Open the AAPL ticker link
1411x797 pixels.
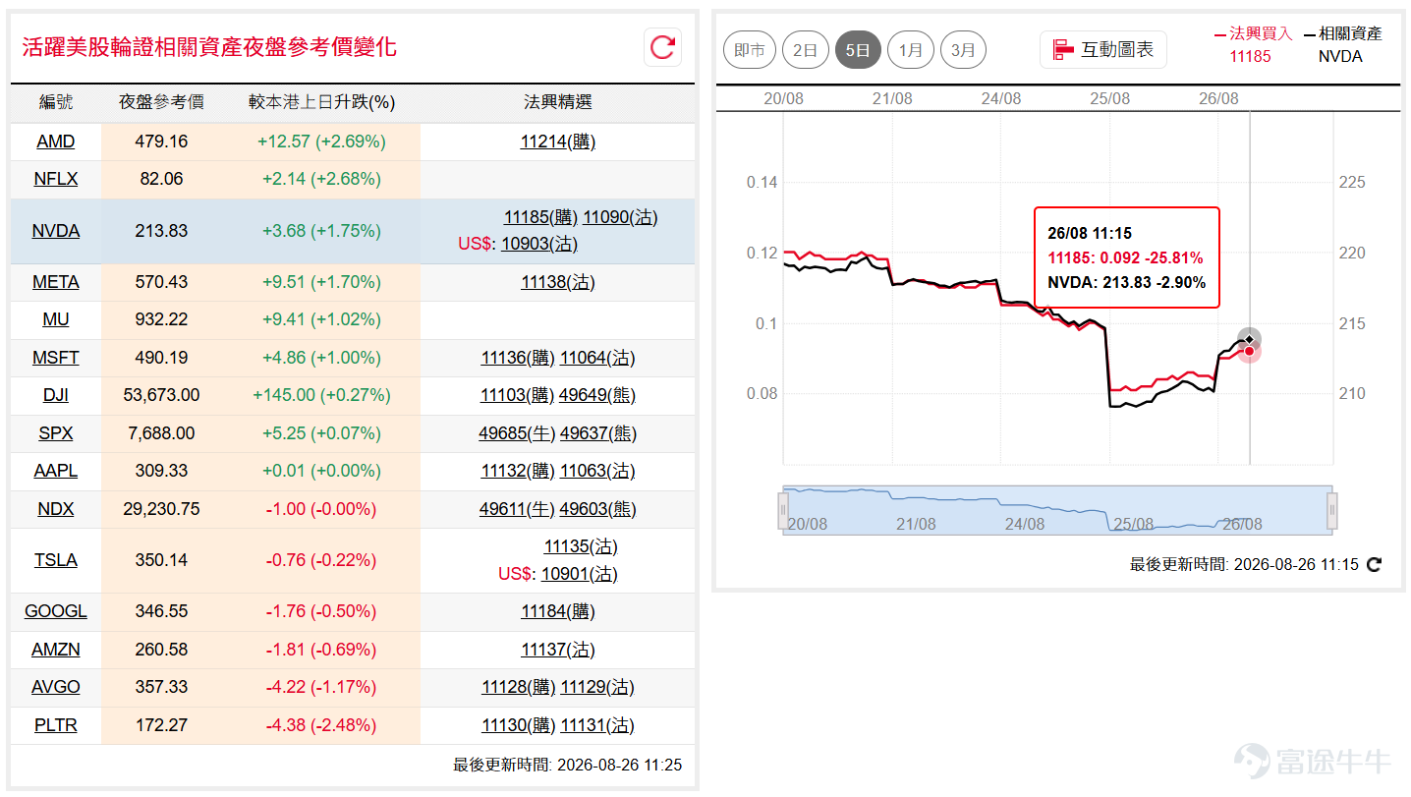click(x=56, y=471)
